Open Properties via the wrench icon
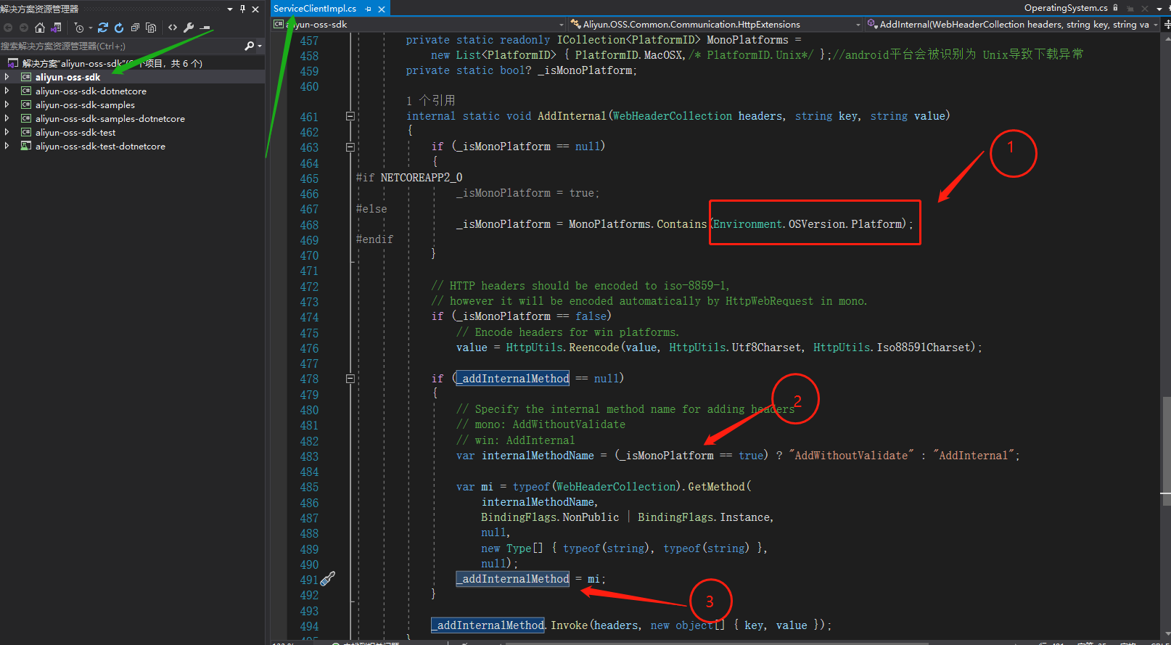Image resolution: width=1171 pixels, height=645 pixels. coord(189,28)
